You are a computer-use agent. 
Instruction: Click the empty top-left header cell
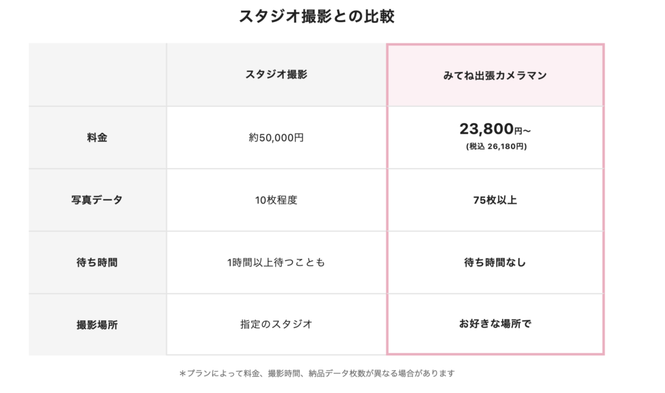click(97, 75)
